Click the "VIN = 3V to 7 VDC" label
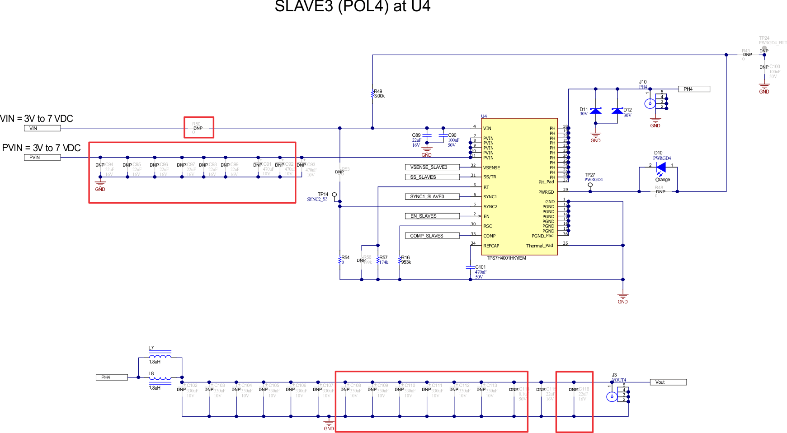787x433 pixels. (x=37, y=119)
